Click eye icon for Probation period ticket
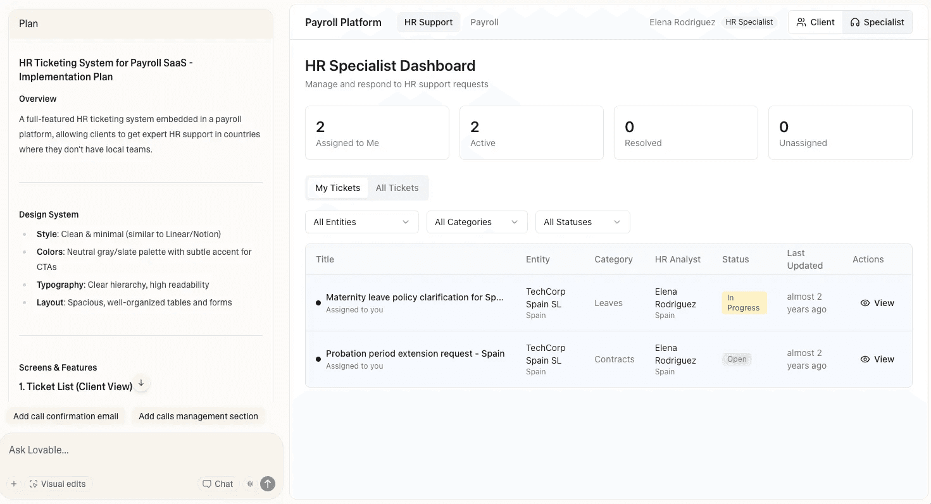This screenshot has height=504, width=931. 865,359
